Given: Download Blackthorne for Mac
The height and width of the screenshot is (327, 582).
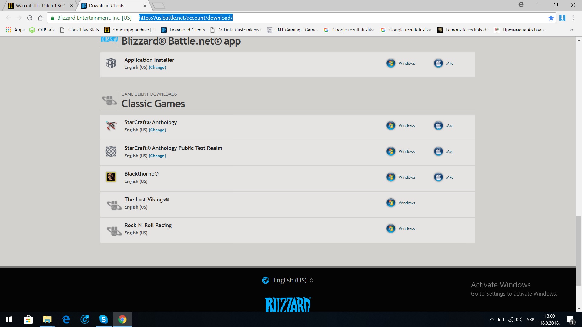Looking at the screenshot, I should pos(443,177).
